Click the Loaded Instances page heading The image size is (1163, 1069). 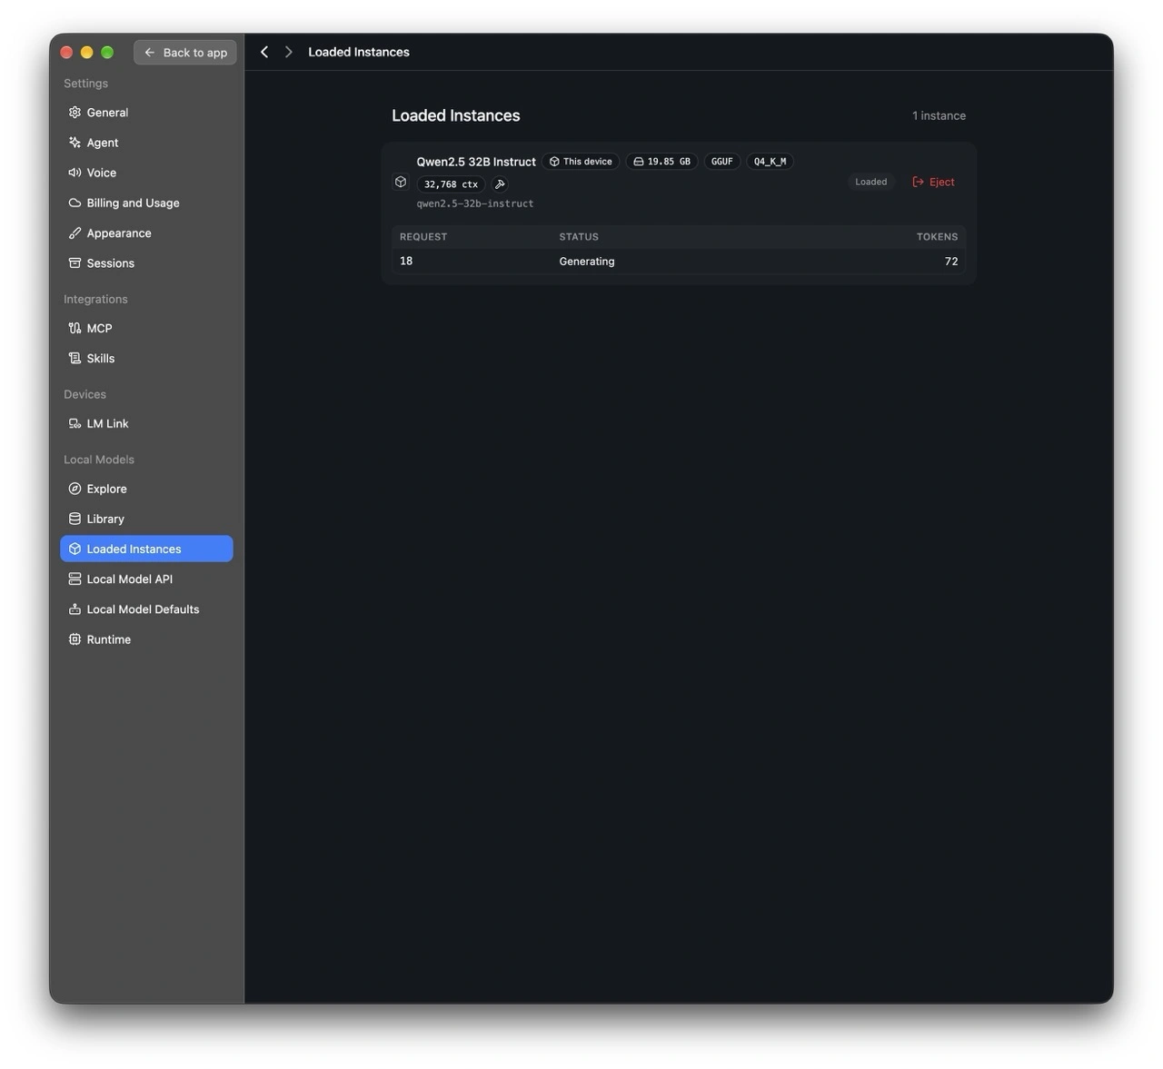click(456, 115)
